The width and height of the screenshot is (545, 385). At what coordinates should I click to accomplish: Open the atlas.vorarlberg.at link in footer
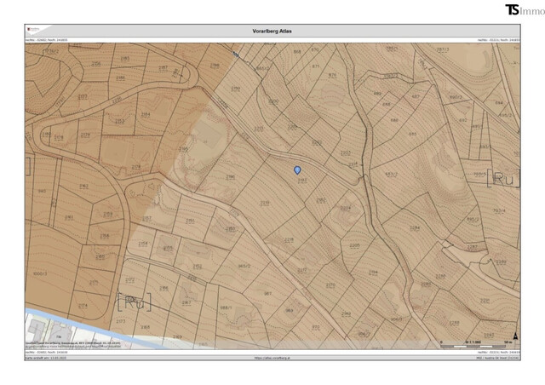coord(272,358)
